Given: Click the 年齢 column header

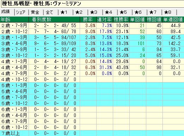Looking at the screenshot, I should [x=14, y=19].
